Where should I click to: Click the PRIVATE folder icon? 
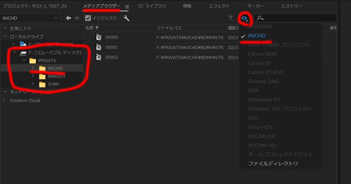33,60
